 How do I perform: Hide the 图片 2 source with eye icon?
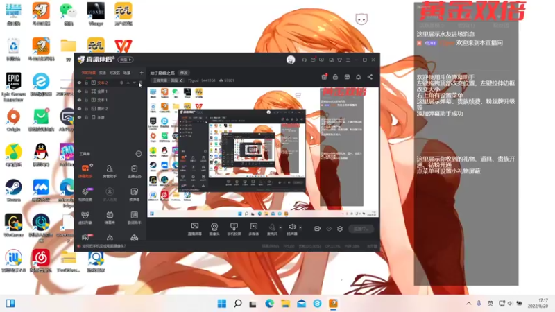tap(79, 109)
